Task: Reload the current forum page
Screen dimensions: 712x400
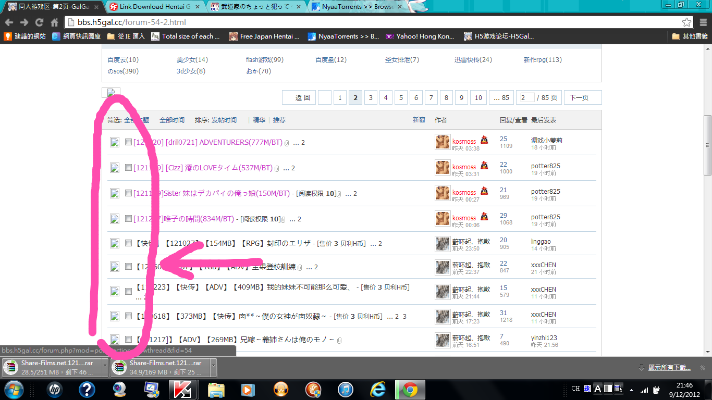Action: coord(39,22)
